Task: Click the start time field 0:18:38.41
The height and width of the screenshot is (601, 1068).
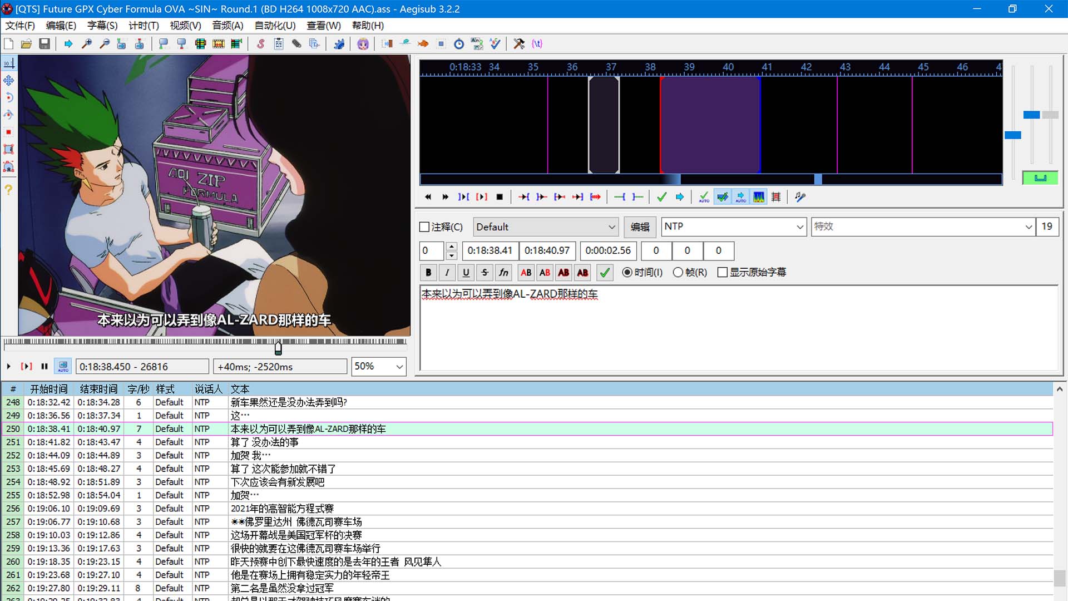Action: coord(490,250)
